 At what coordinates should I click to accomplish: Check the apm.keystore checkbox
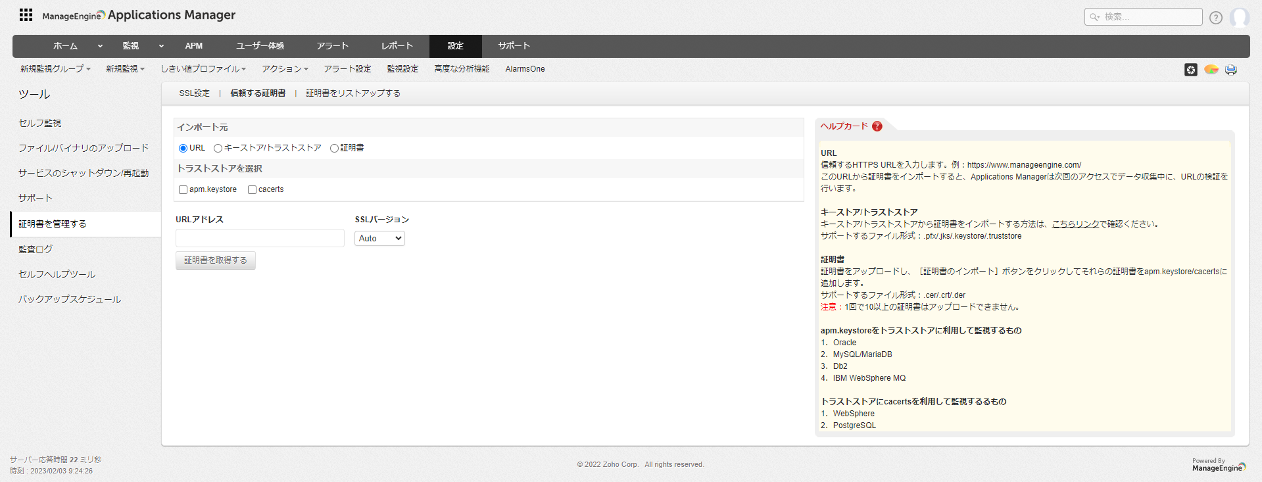coord(183,190)
